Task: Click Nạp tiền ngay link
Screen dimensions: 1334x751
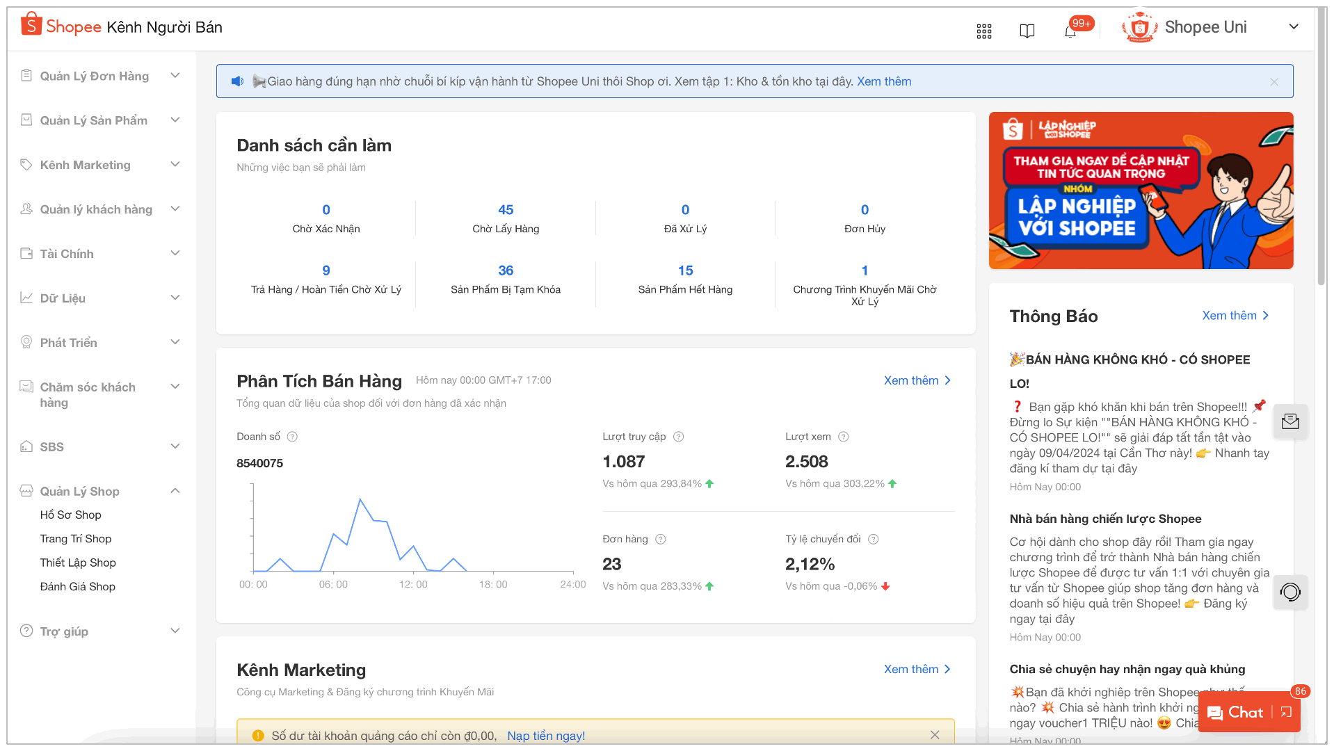Action: tap(545, 735)
